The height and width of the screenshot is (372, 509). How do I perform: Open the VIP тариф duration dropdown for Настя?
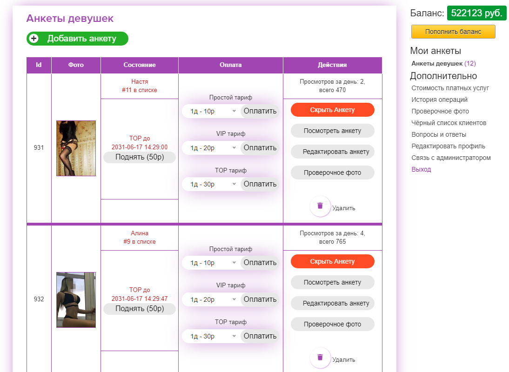pyautogui.click(x=212, y=147)
